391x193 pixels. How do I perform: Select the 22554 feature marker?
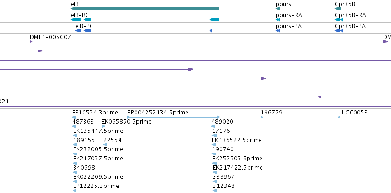(105, 145)
